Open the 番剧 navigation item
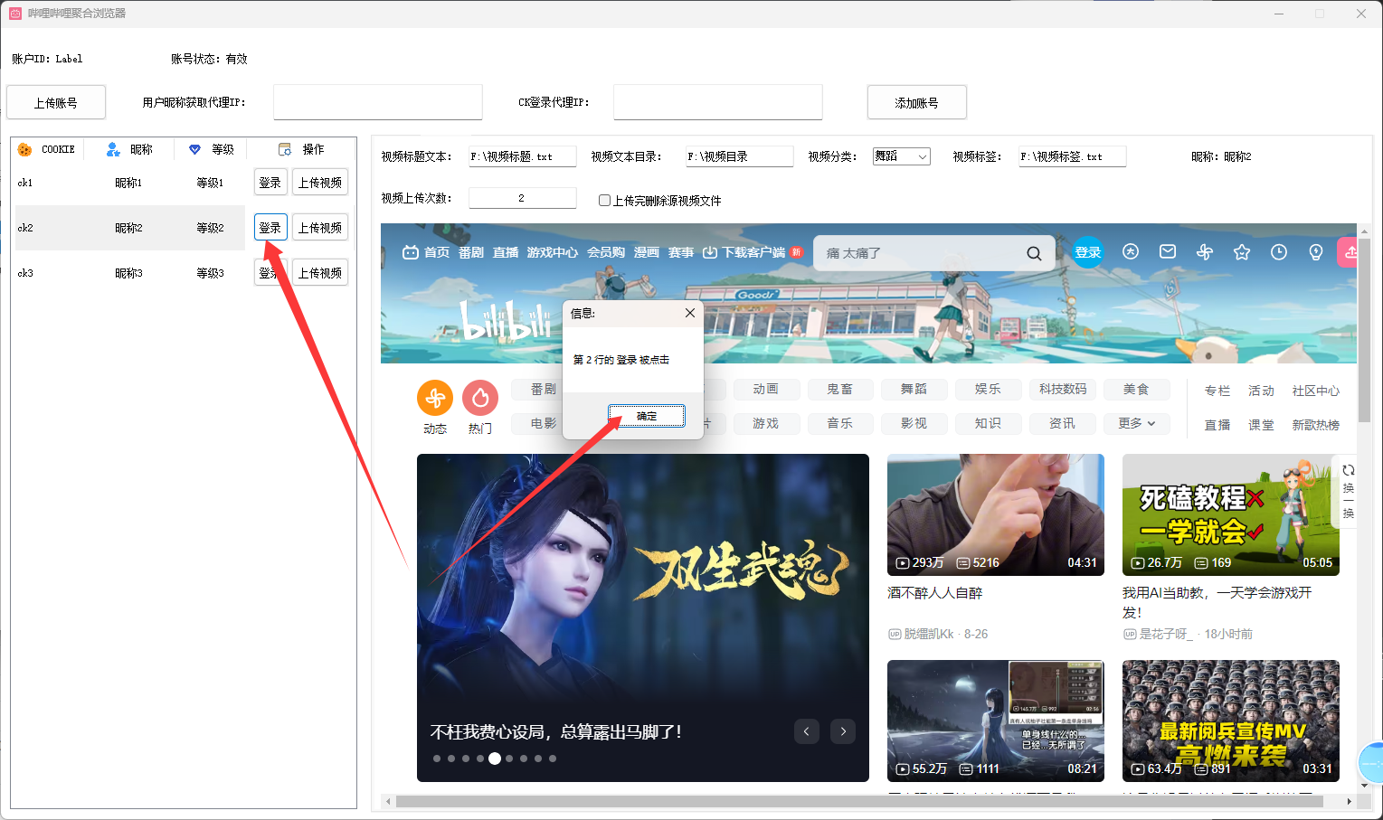Image resolution: width=1383 pixels, height=820 pixels. click(471, 252)
